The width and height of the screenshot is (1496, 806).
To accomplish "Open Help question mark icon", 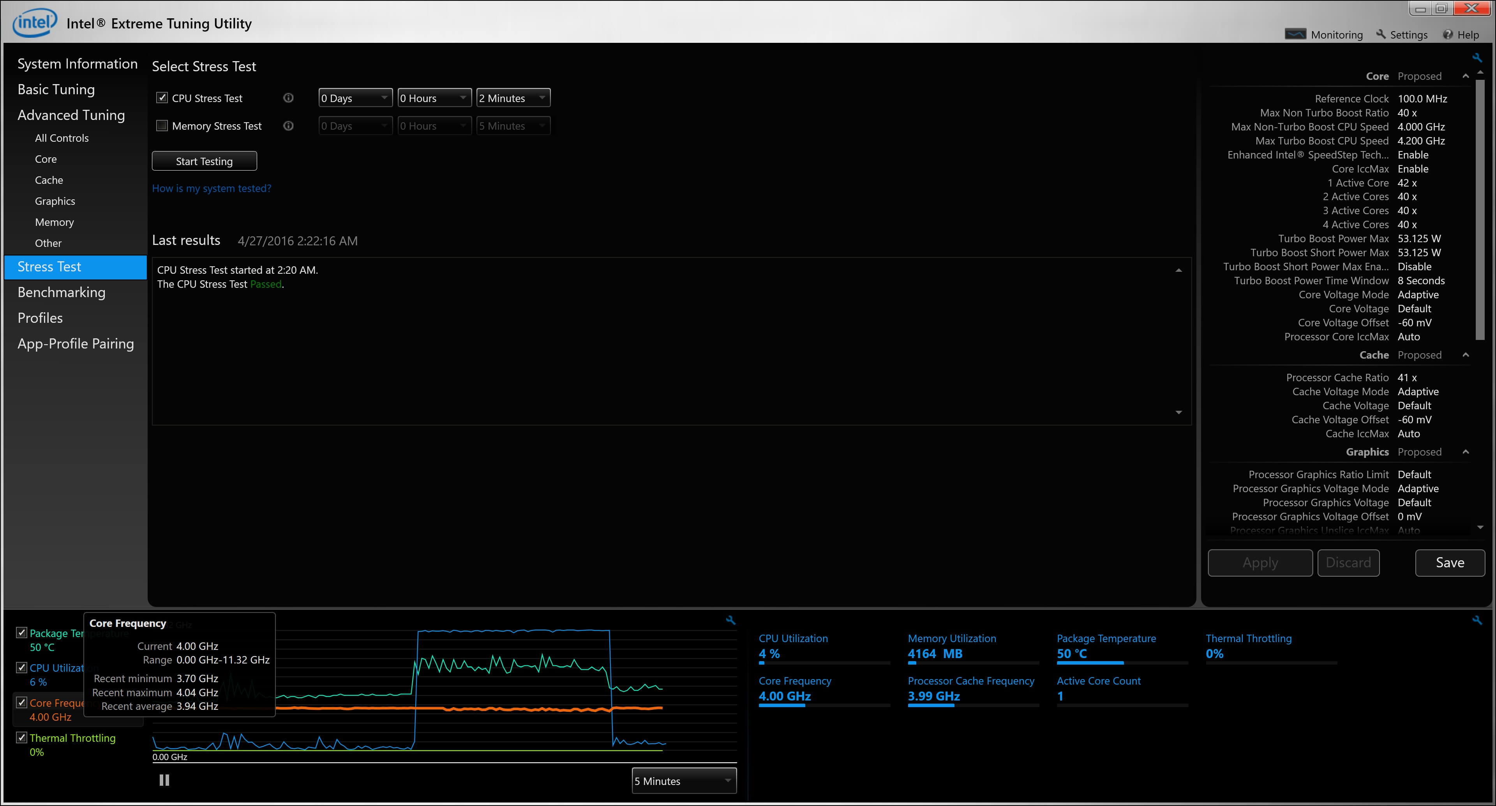I will pos(1448,35).
